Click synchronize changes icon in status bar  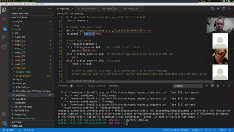click(19, 130)
